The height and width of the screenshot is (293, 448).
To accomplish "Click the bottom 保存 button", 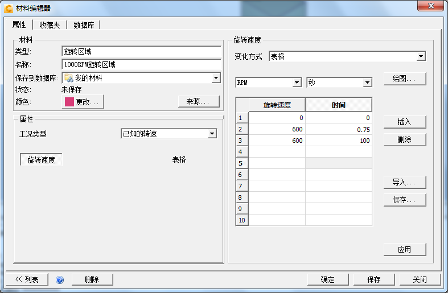I will pyautogui.click(x=374, y=279).
